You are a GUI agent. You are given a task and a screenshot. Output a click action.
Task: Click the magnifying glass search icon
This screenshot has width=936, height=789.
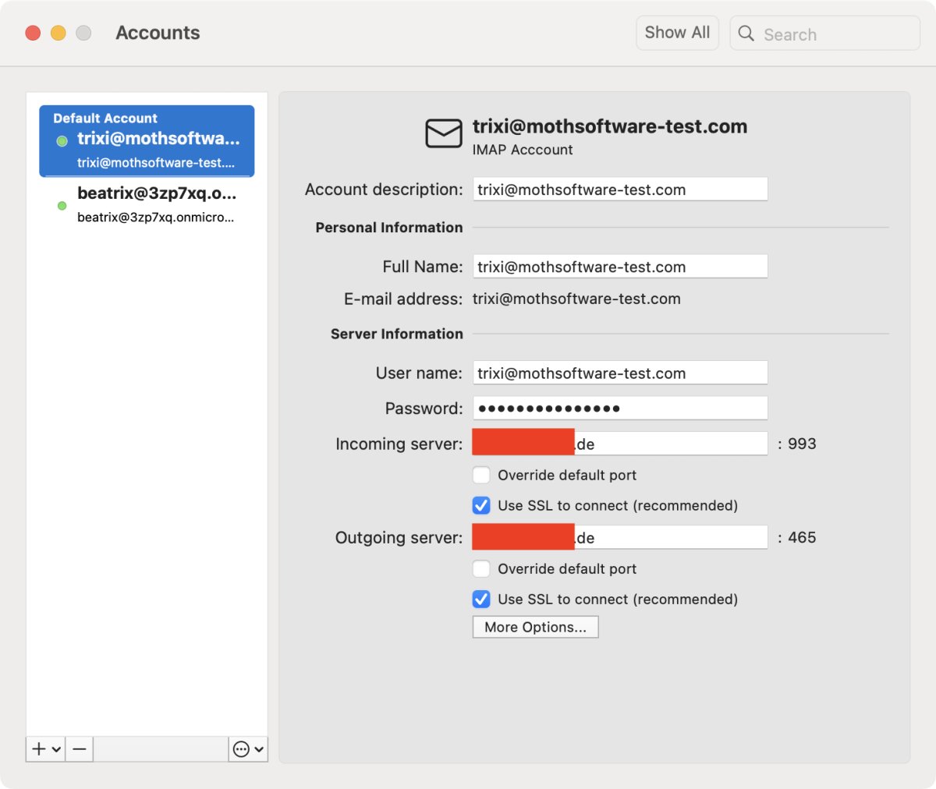(x=746, y=34)
